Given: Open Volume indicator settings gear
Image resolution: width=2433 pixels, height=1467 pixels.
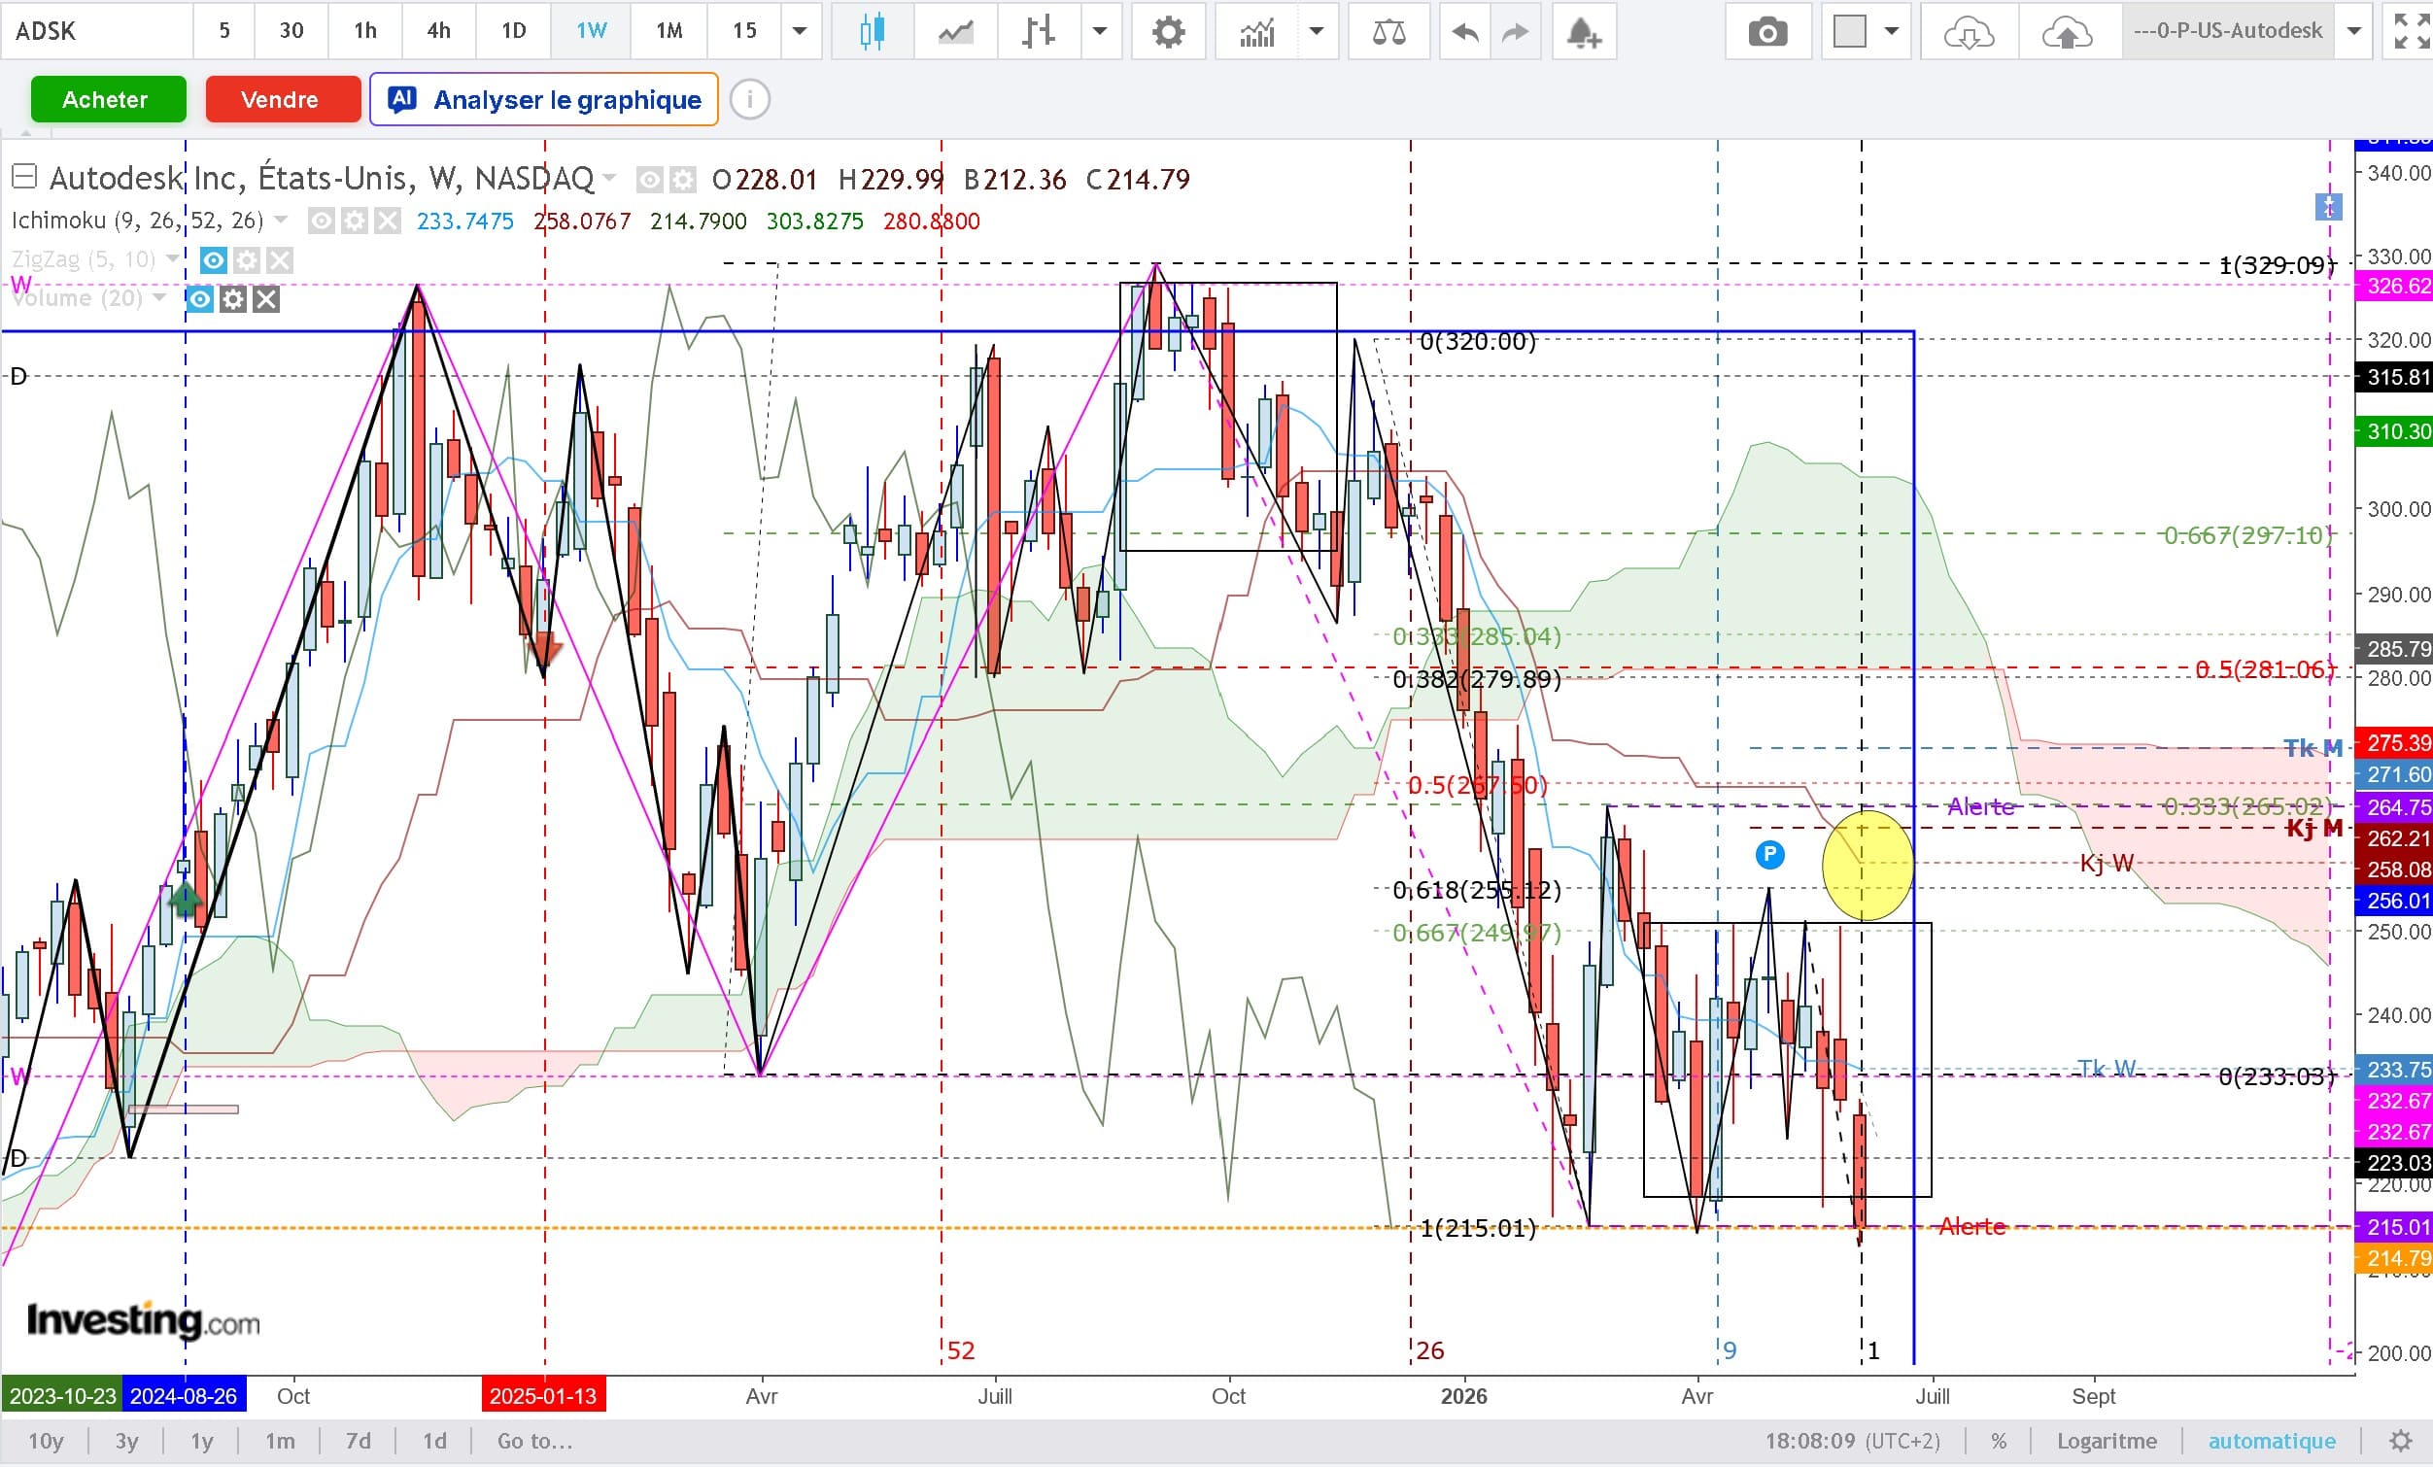Looking at the screenshot, I should pyautogui.click(x=233, y=299).
